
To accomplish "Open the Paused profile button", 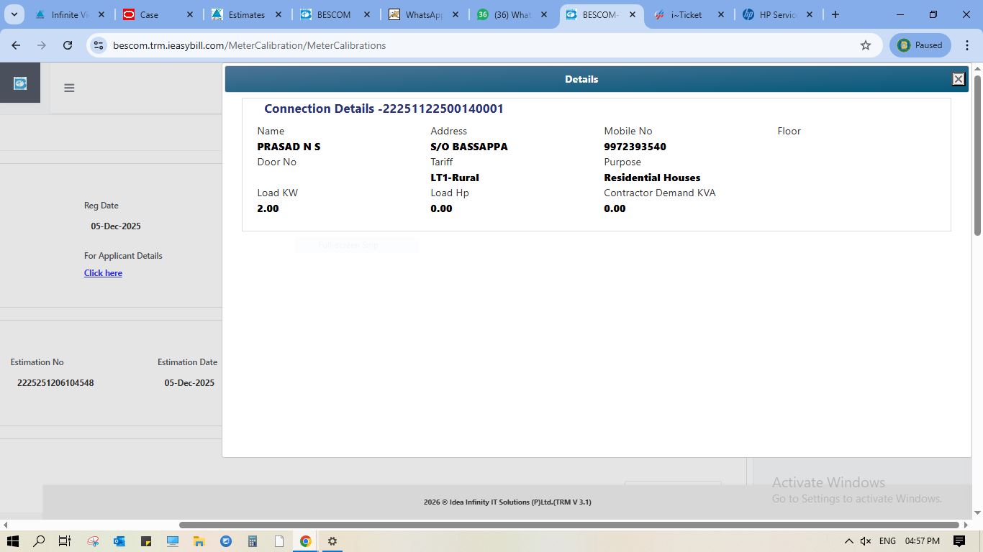I will pyautogui.click(x=920, y=45).
